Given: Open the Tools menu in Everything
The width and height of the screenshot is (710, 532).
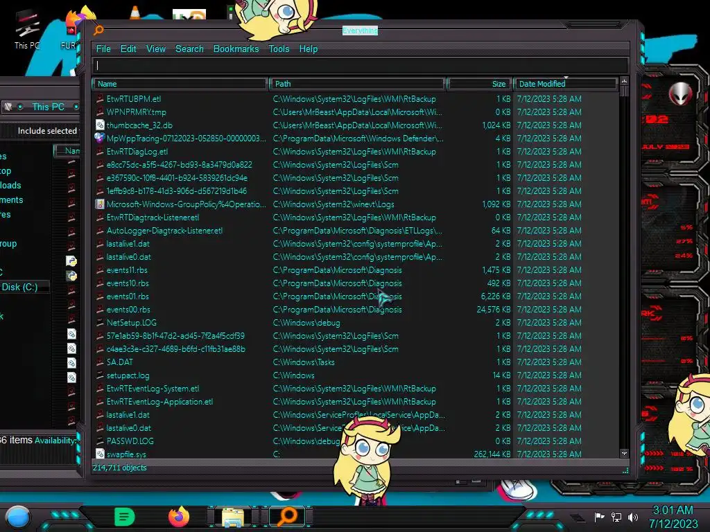Looking at the screenshot, I should [279, 49].
